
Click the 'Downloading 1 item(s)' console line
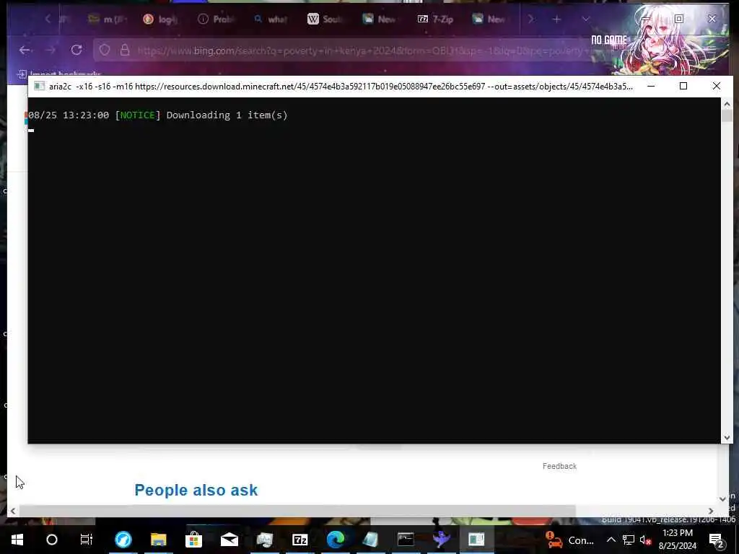pyautogui.click(x=227, y=115)
